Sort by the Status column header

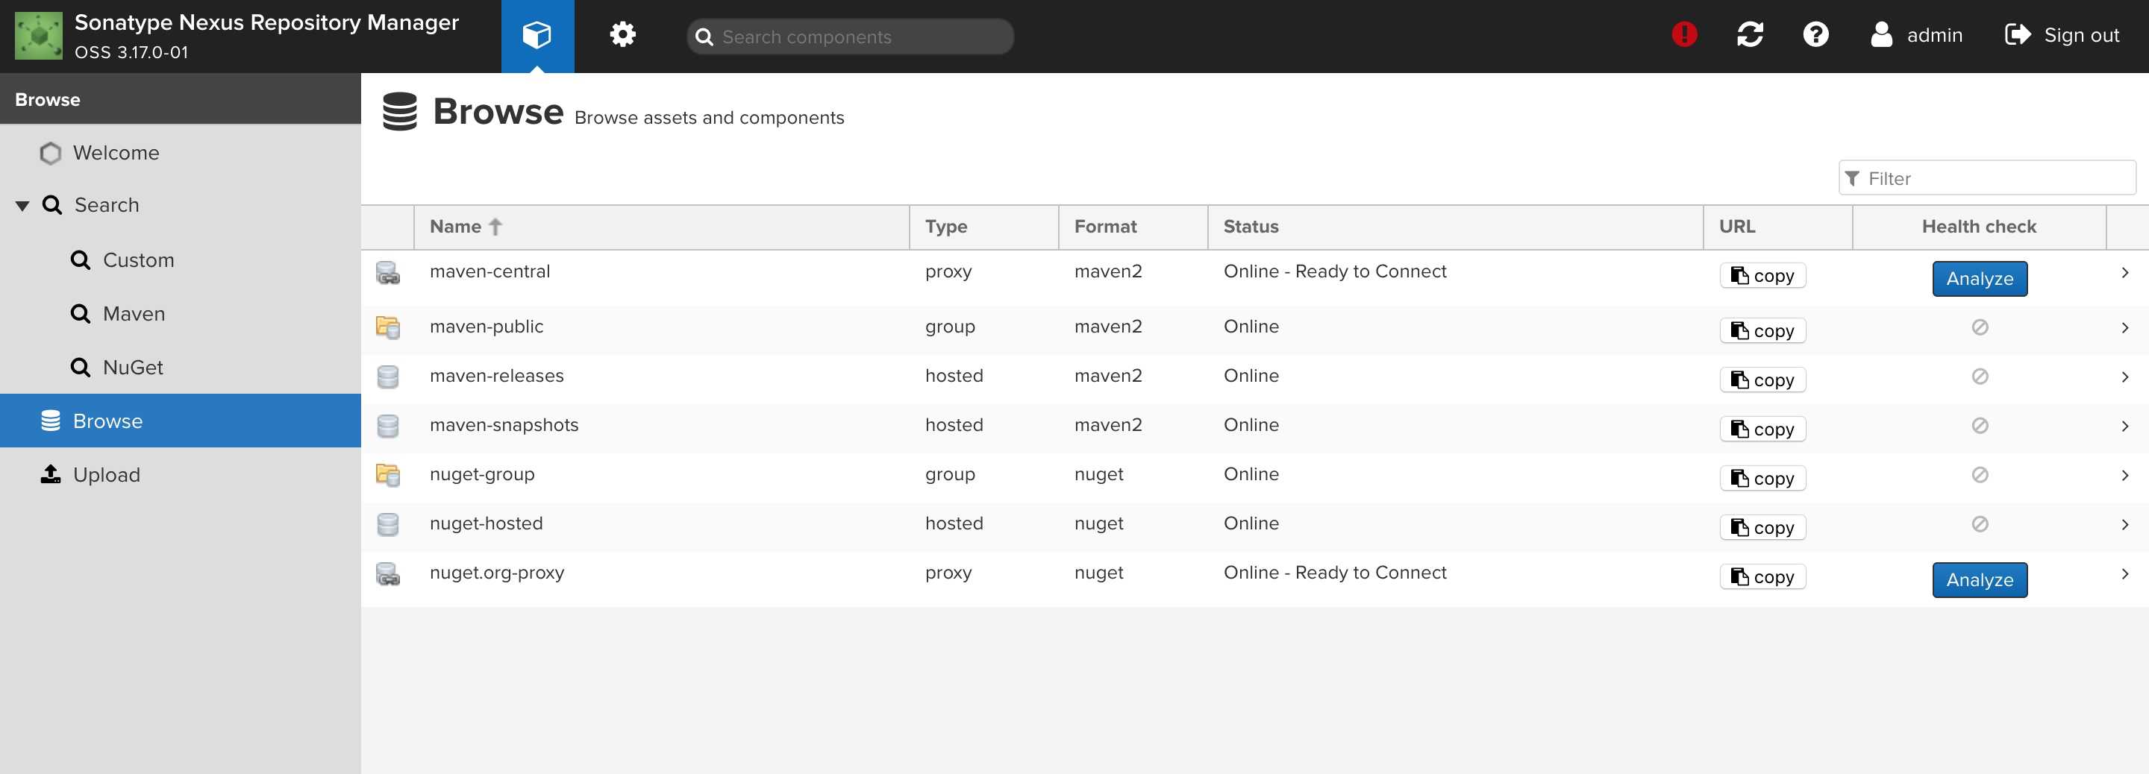pos(1456,226)
